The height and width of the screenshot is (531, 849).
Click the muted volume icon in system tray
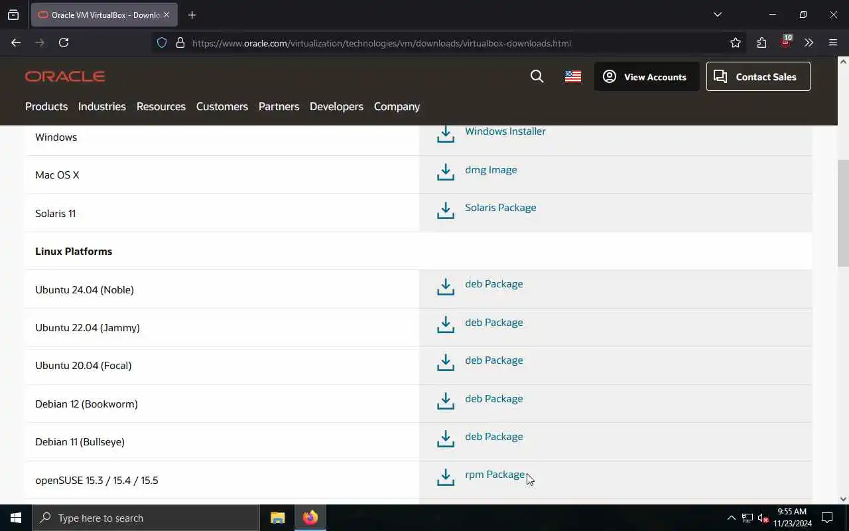tap(763, 518)
